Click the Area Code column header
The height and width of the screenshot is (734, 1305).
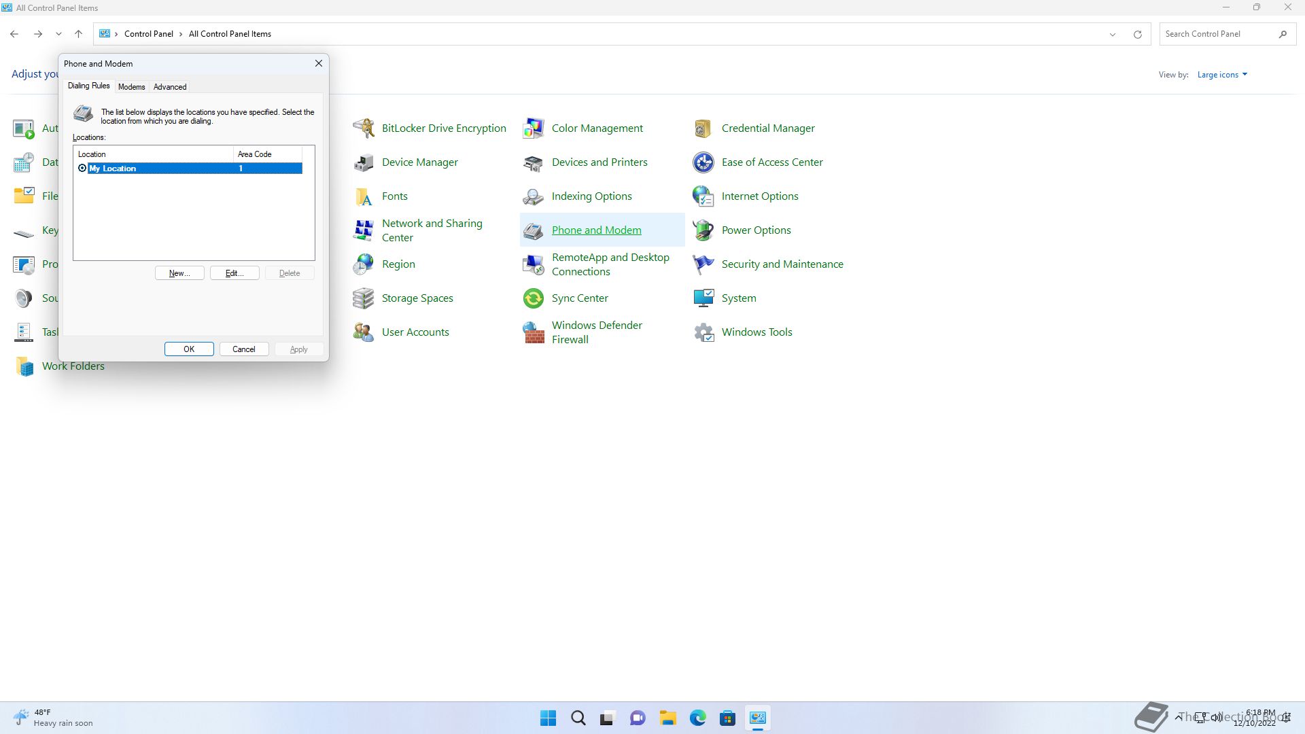(x=268, y=154)
